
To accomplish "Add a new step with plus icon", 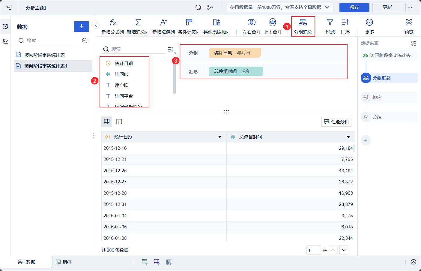I will pyautogui.click(x=366, y=140).
